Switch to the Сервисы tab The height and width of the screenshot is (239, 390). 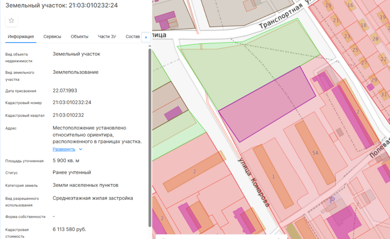52,37
